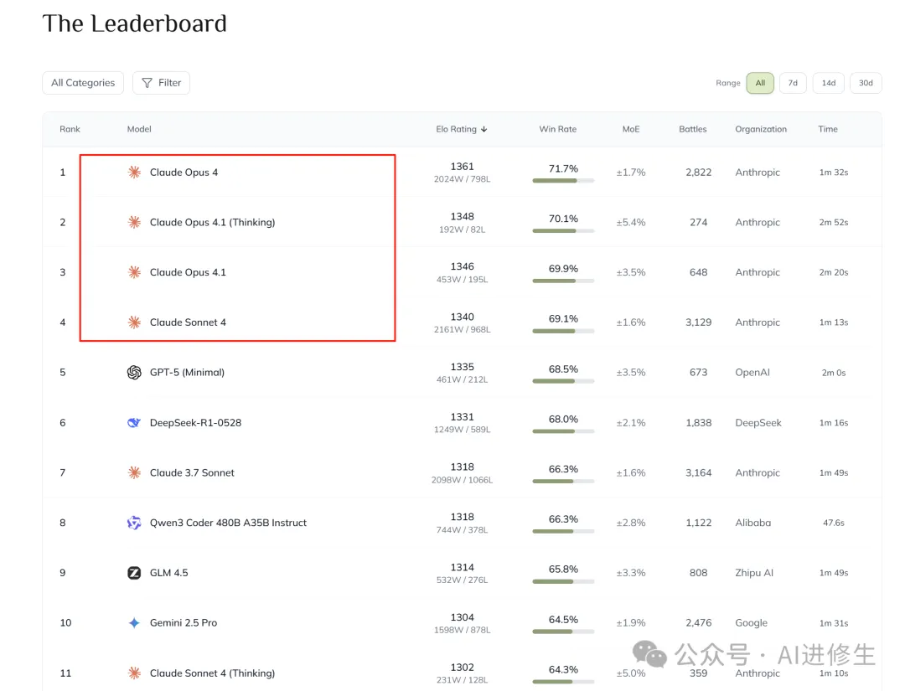Open the GPT-5 (Minimal) model link
Viewport: 905px width, 691px height.
[x=187, y=372]
